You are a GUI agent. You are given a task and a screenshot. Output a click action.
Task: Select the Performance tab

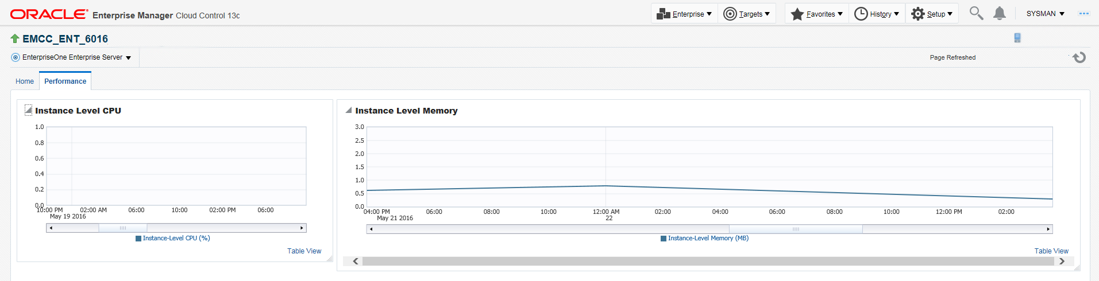click(65, 81)
